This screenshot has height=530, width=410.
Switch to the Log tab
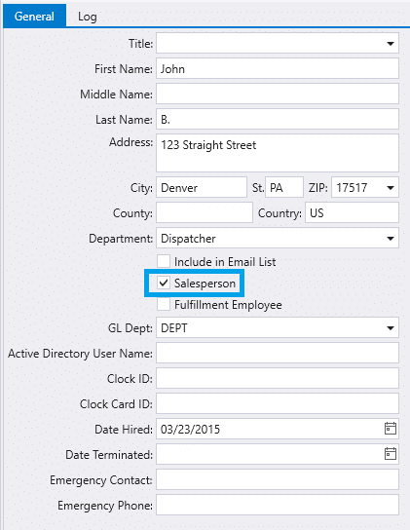[88, 17]
